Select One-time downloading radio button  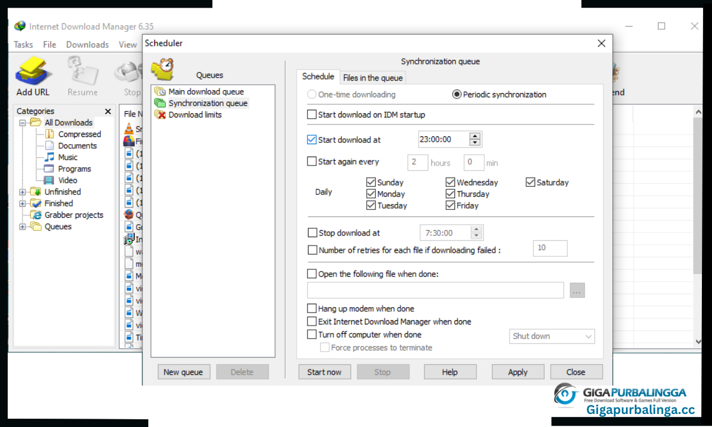[x=311, y=94]
